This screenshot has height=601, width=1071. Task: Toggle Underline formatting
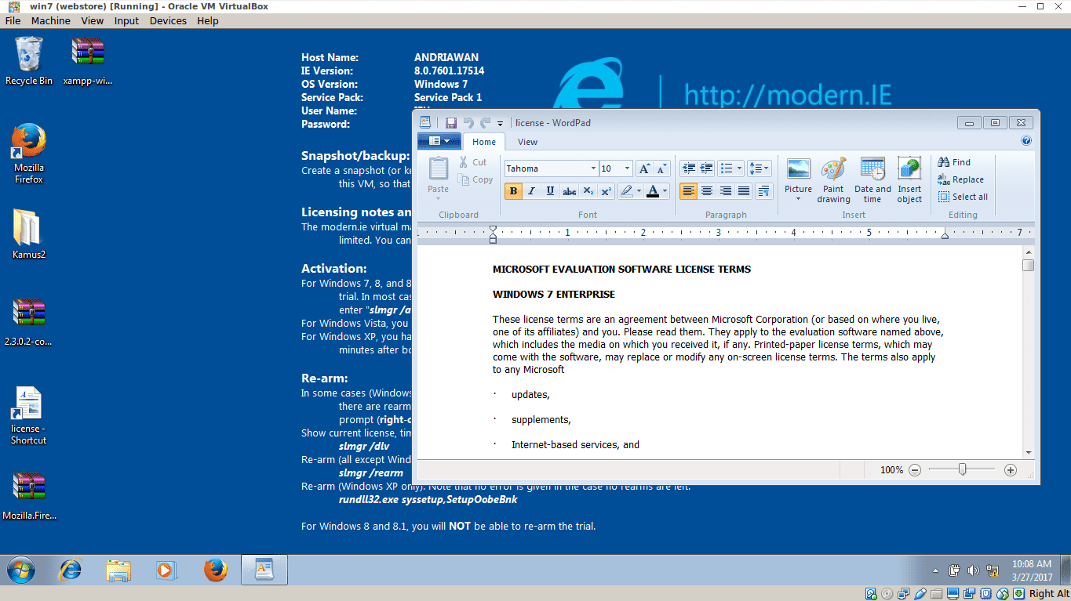coord(551,191)
